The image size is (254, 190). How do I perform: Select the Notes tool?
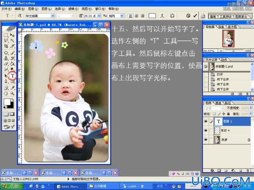point(6,88)
